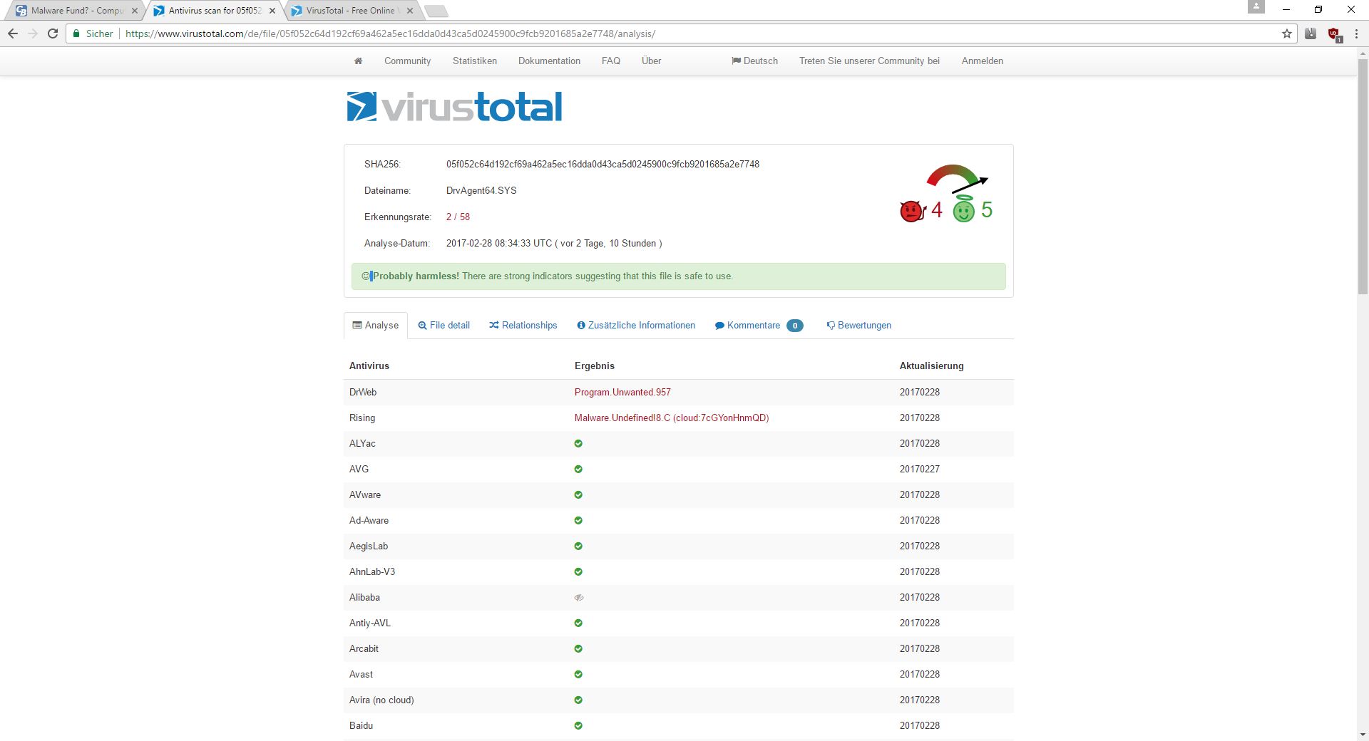The width and height of the screenshot is (1369, 741).
Task: Open the Community menu link
Action: click(x=407, y=61)
